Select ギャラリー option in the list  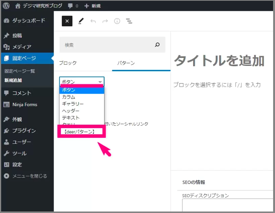82,104
